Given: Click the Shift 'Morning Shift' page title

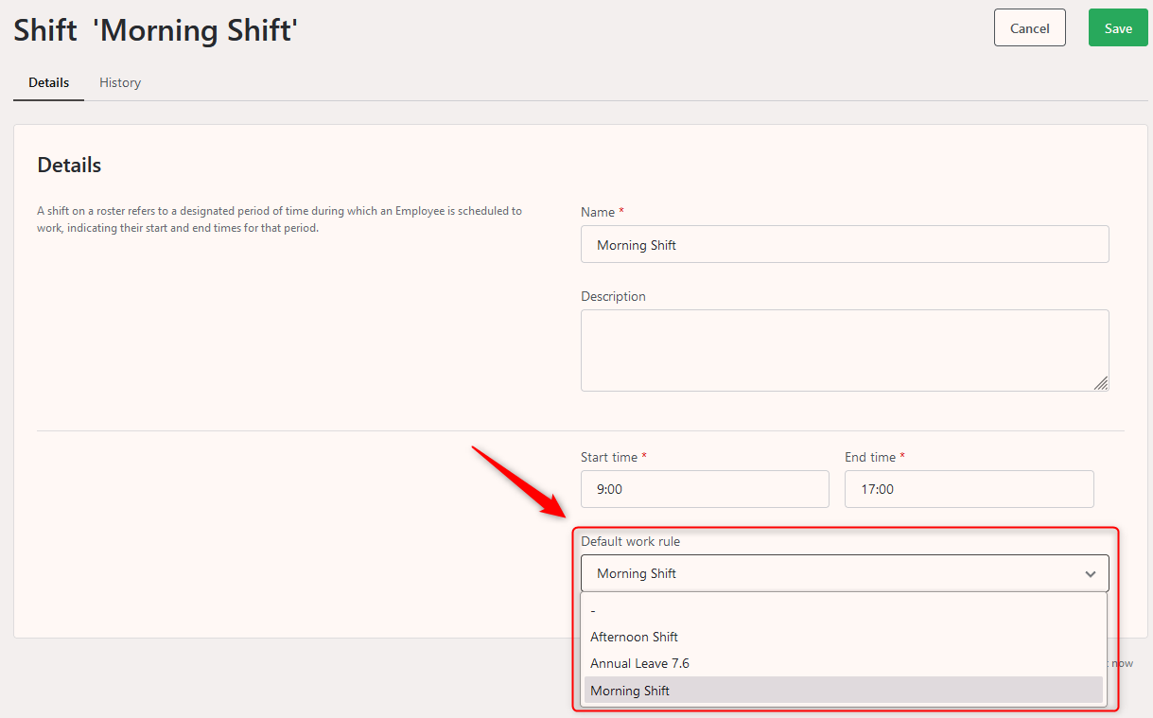Looking at the screenshot, I should tap(156, 30).
